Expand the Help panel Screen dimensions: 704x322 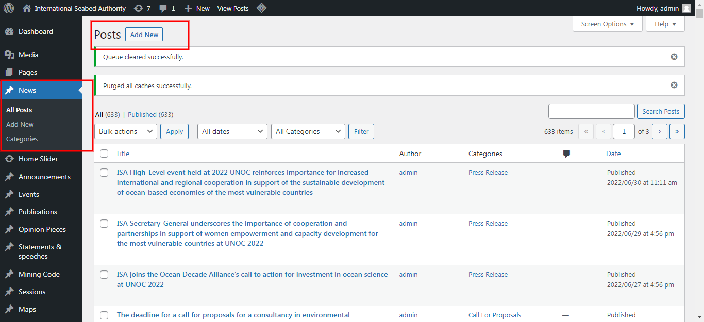tap(665, 24)
